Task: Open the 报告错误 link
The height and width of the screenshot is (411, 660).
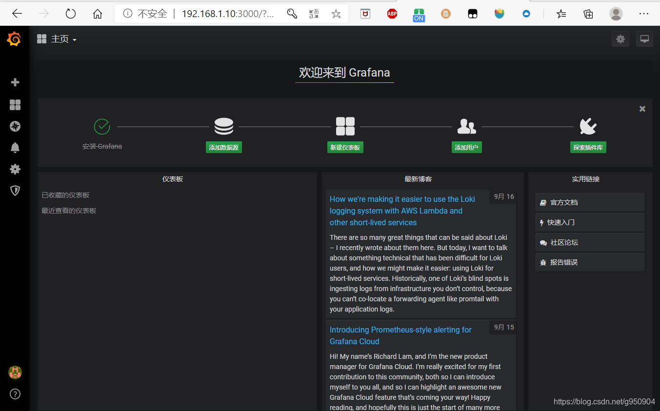Action: pyautogui.click(x=590, y=262)
